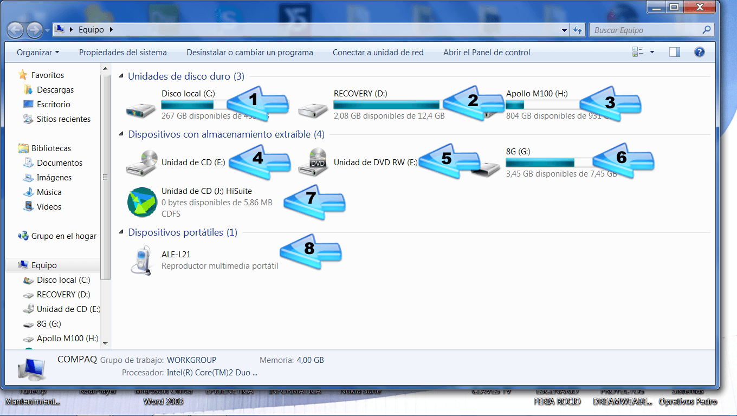Select RECOVERY (D:) in navigation pane
This screenshot has width=737, height=416.
(63, 294)
